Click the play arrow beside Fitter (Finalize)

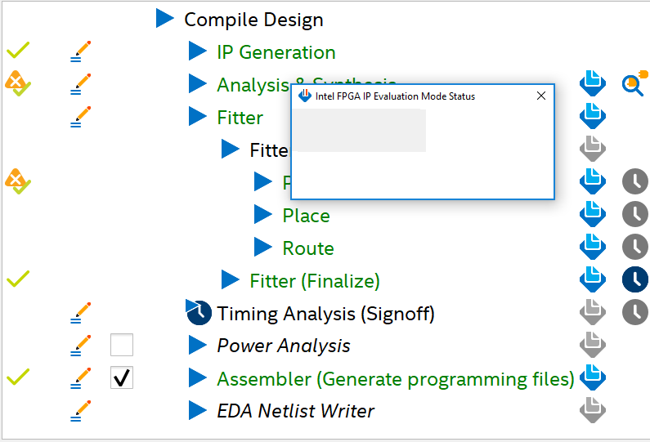(x=231, y=280)
